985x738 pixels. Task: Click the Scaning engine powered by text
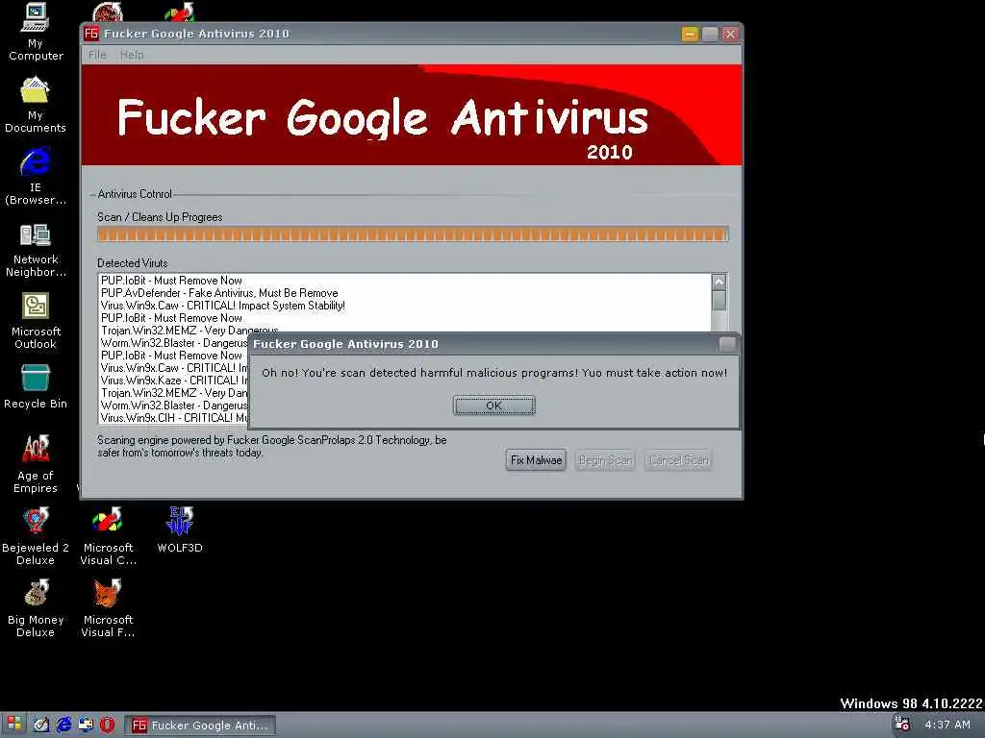272,446
